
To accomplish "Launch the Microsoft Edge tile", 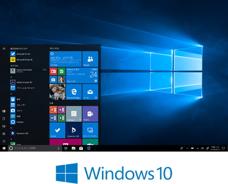I will click(x=74, y=92).
